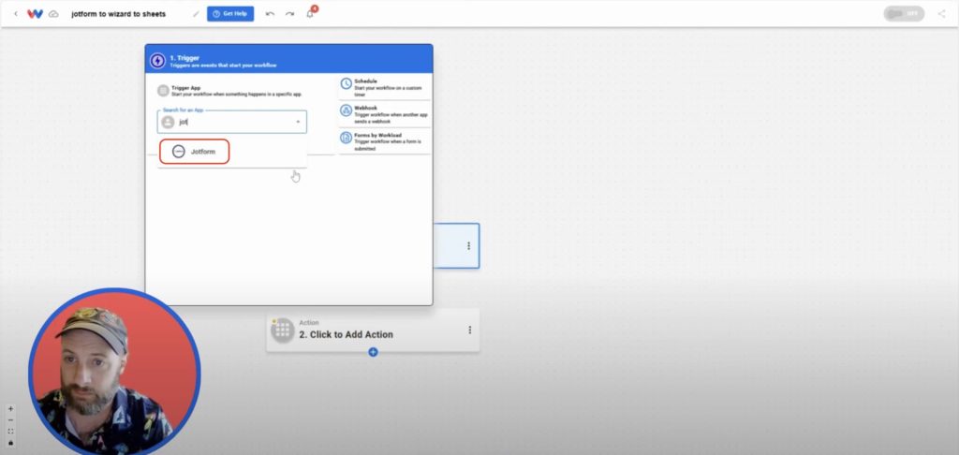959x455 pixels.
Task: Check the cloud save status icon
Action: (x=53, y=13)
